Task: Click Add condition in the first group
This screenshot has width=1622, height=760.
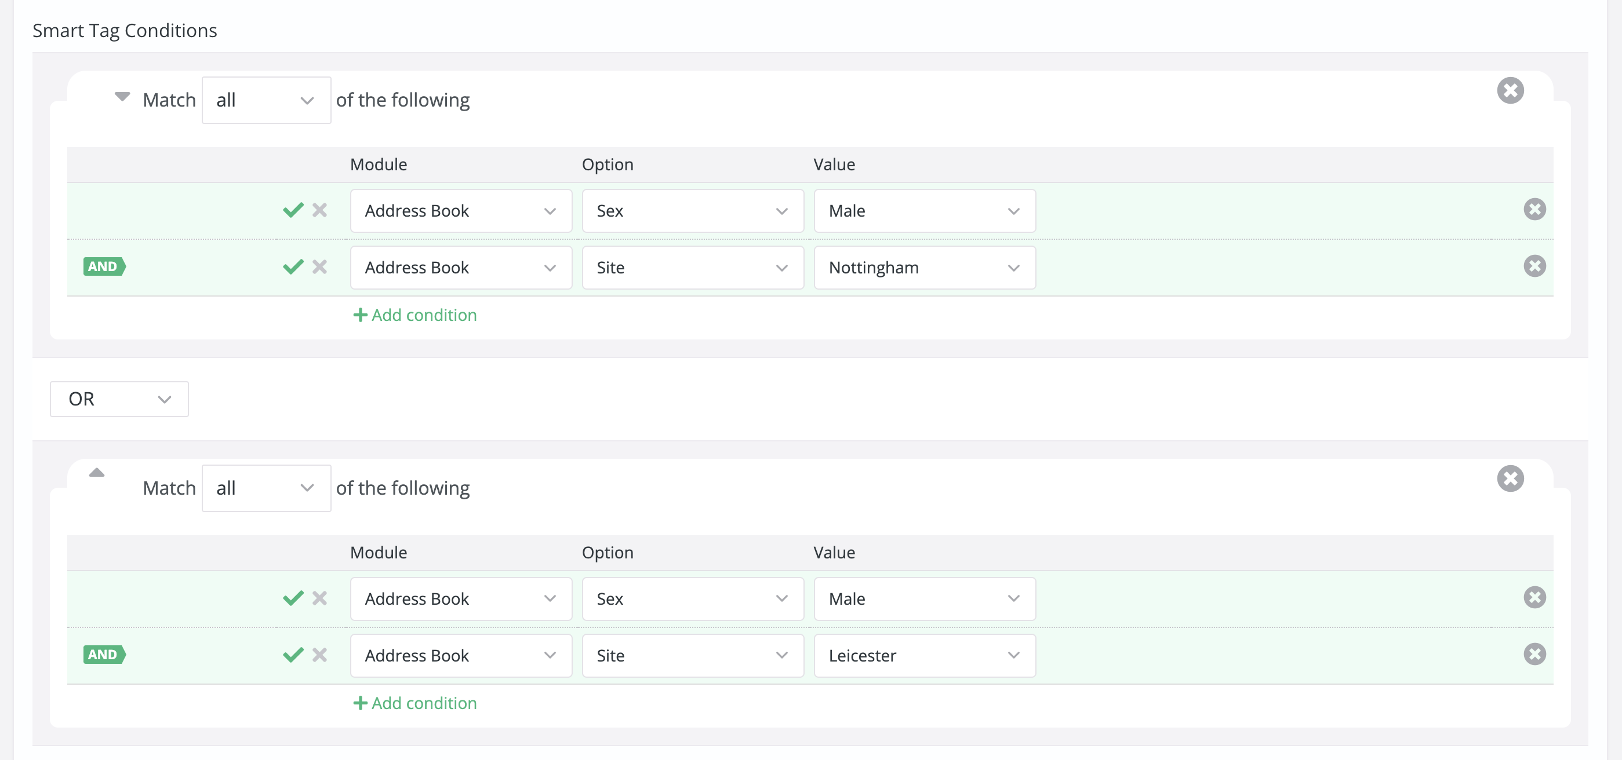Action: pos(415,315)
